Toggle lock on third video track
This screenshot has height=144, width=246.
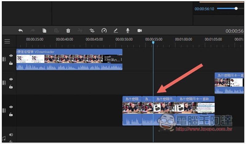(x=11, y=114)
